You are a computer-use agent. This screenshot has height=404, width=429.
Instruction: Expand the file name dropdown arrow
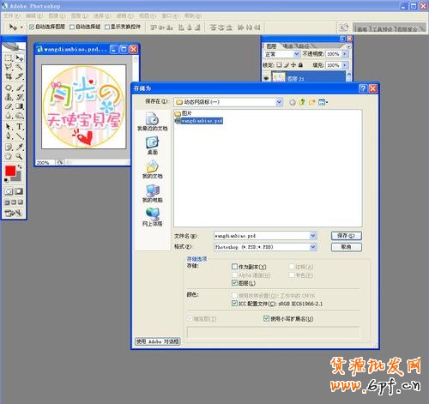point(313,236)
